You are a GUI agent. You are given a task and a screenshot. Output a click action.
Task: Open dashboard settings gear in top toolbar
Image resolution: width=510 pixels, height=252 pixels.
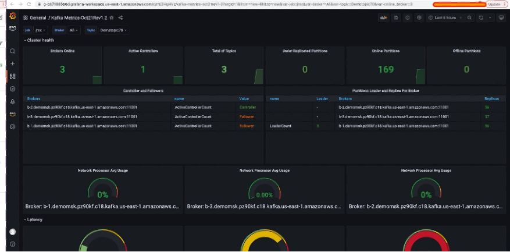(x=419, y=18)
